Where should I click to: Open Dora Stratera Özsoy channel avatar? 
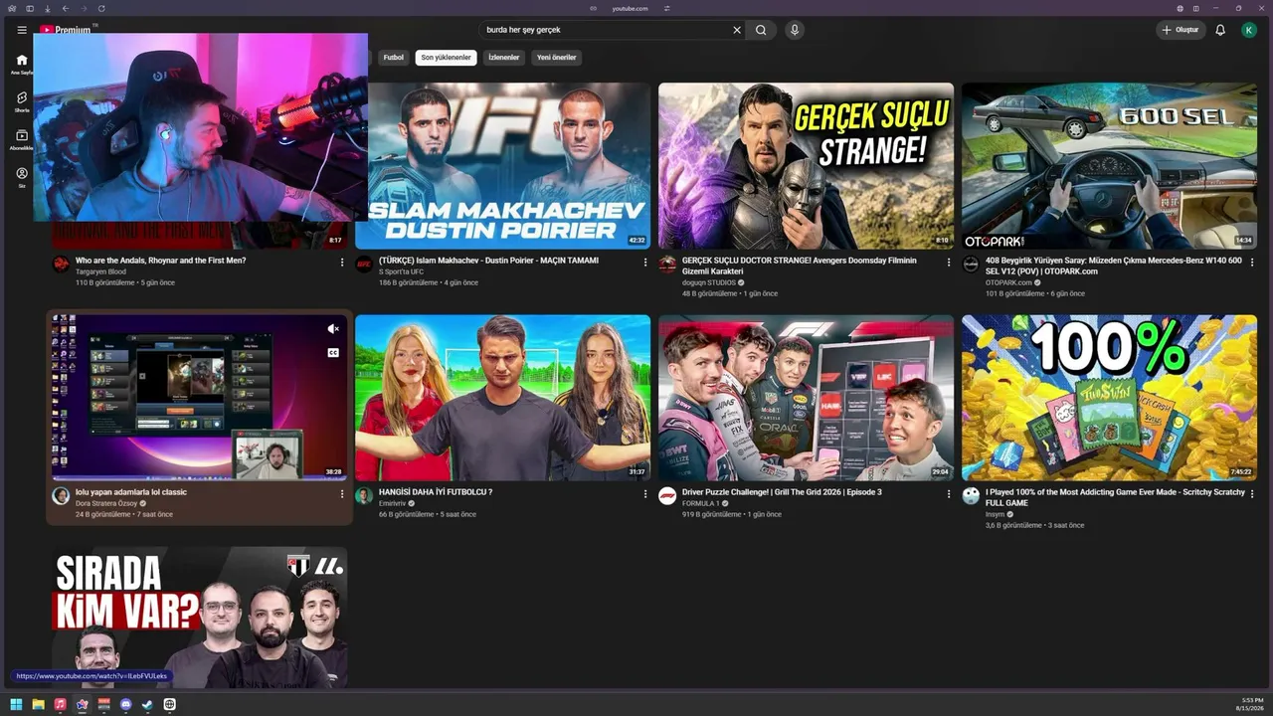[61, 496]
